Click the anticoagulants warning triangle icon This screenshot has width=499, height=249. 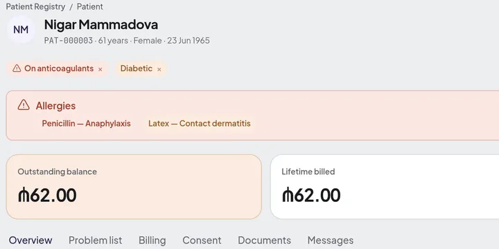point(17,68)
